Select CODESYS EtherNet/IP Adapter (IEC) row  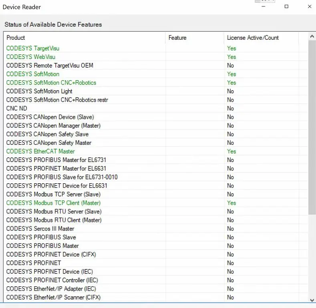click(x=155, y=289)
